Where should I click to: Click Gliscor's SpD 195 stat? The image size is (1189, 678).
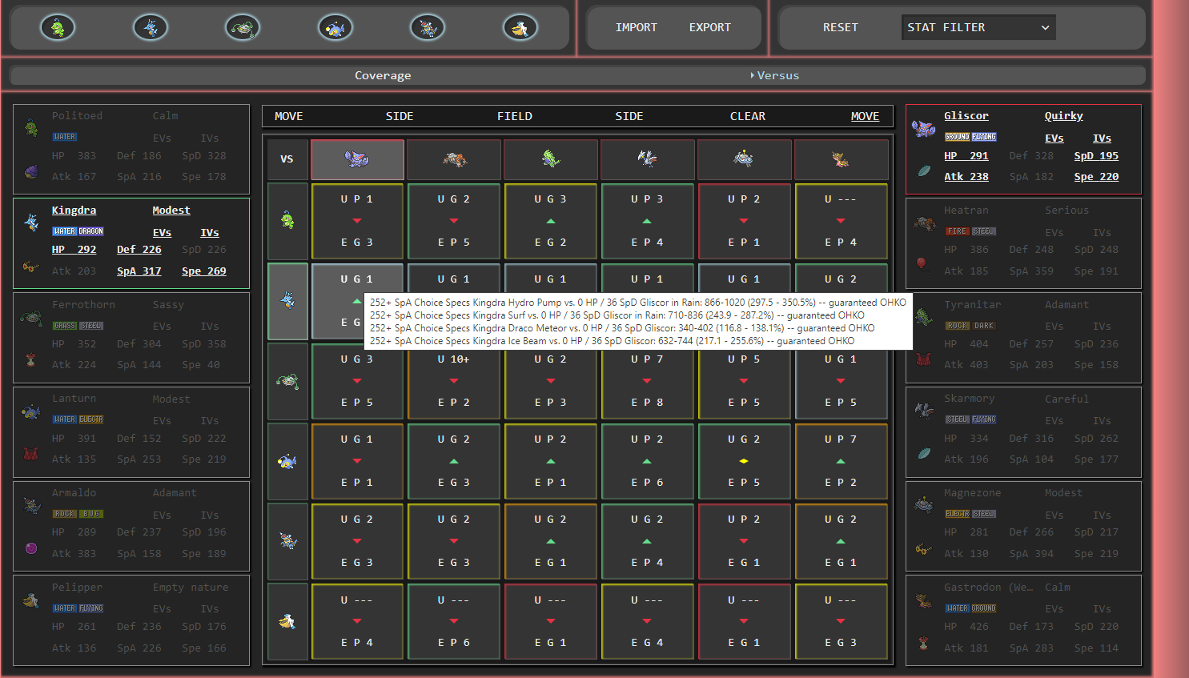(x=1096, y=156)
